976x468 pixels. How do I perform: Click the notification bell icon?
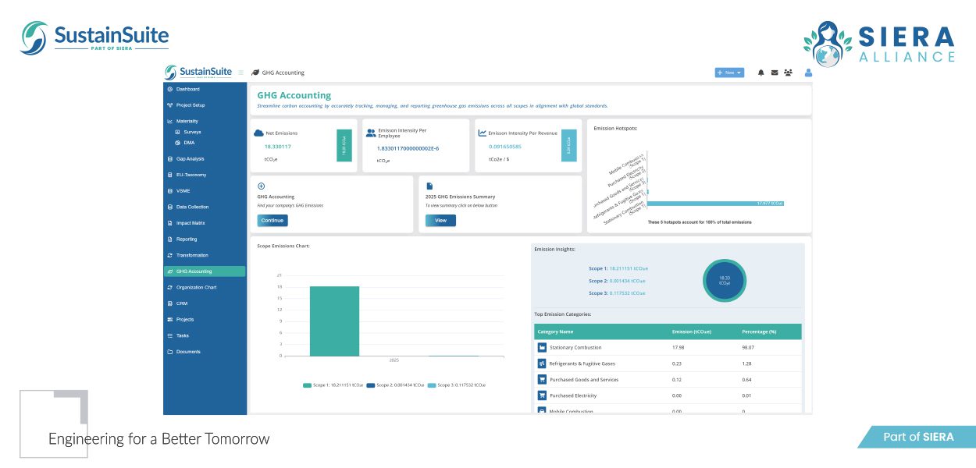tap(761, 73)
